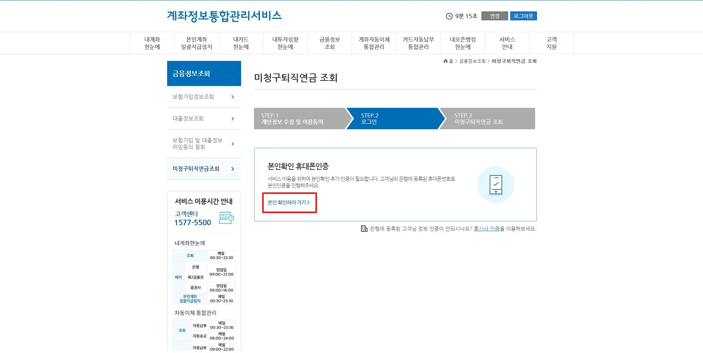Click 자동송금 table cell
Viewport: 703px width, 353px height.
click(200, 336)
